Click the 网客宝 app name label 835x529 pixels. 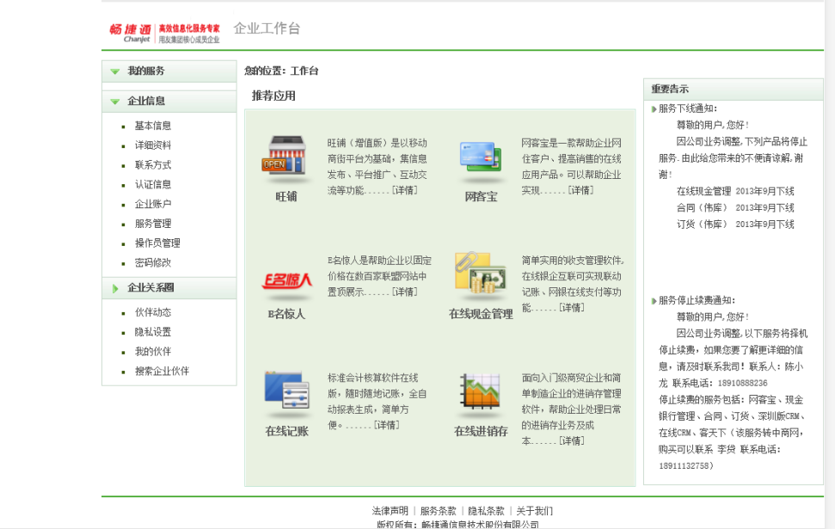pyautogui.click(x=481, y=197)
